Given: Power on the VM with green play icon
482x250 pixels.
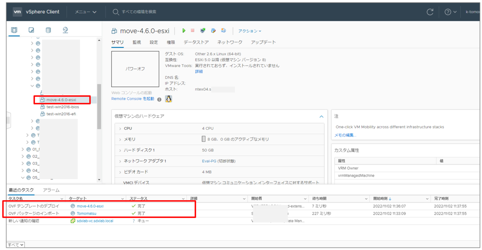Looking at the screenshot, I should (184, 30).
